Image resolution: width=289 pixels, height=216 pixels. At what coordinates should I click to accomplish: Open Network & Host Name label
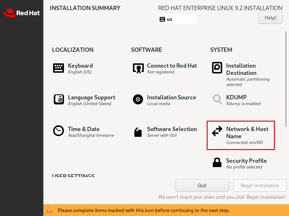(247, 132)
